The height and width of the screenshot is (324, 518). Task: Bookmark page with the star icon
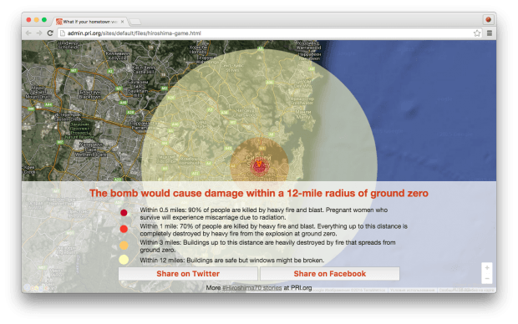click(477, 33)
